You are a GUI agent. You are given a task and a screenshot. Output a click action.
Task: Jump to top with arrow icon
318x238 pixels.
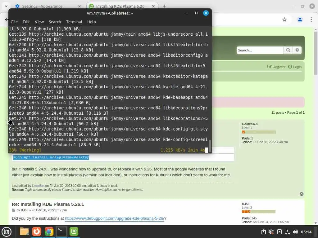302,194
